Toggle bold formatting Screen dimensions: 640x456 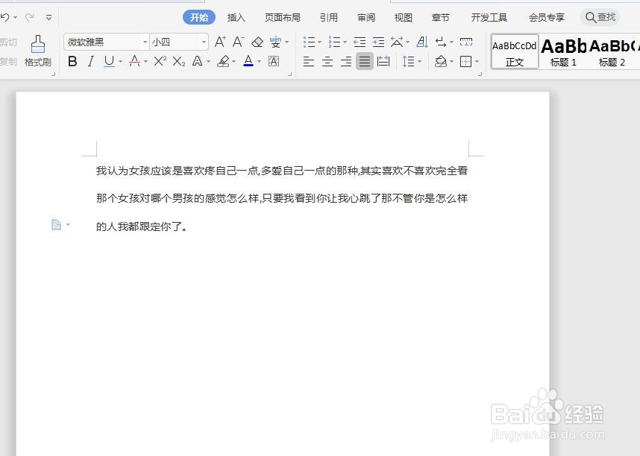[72, 61]
